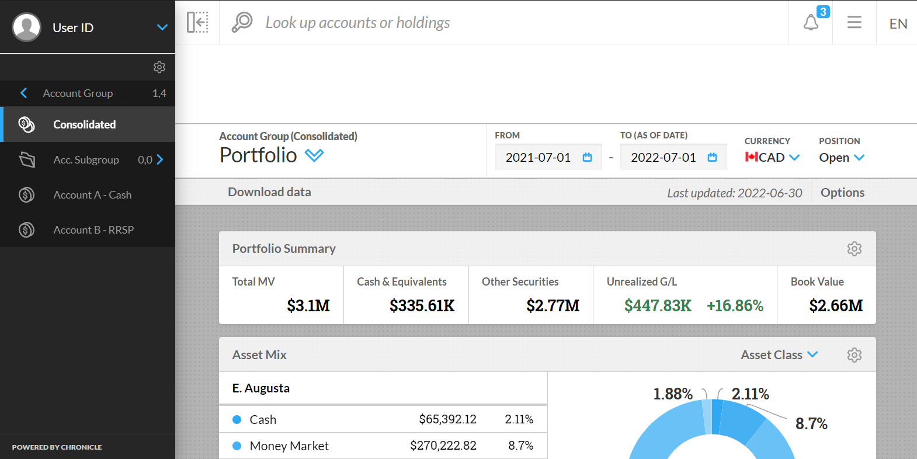This screenshot has height=459, width=917.
Task: Open sidebar settings gear icon
Action: tap(159, 67)
